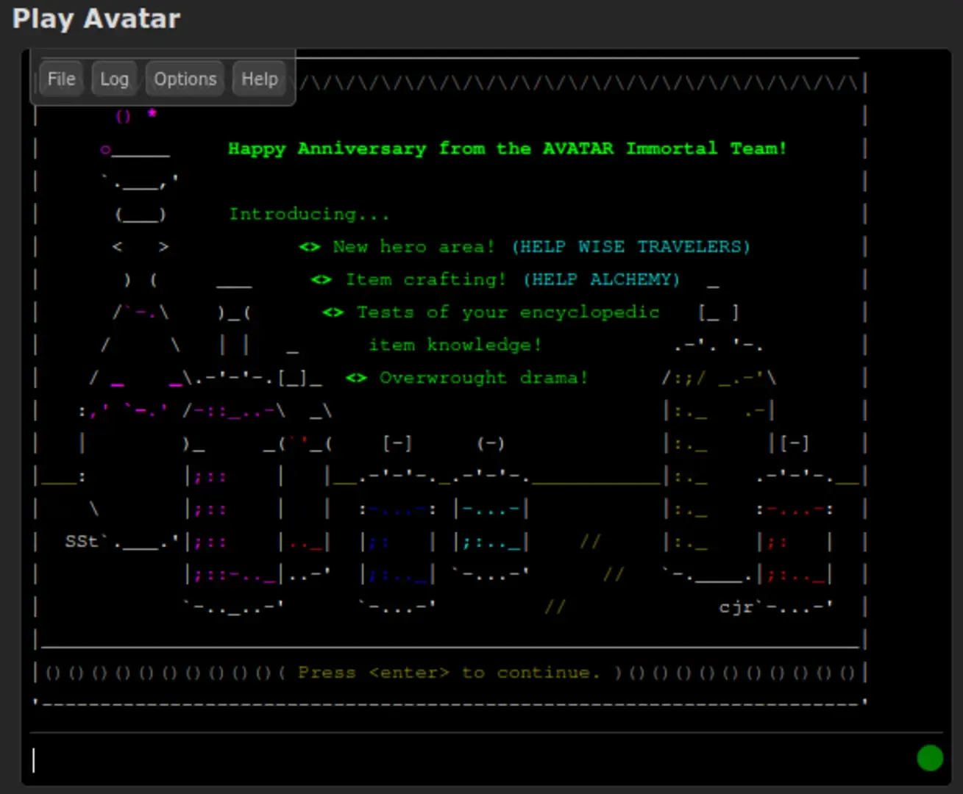
Task: Click the diamond bullet before Item crafting
Action: tap(321, 279)
